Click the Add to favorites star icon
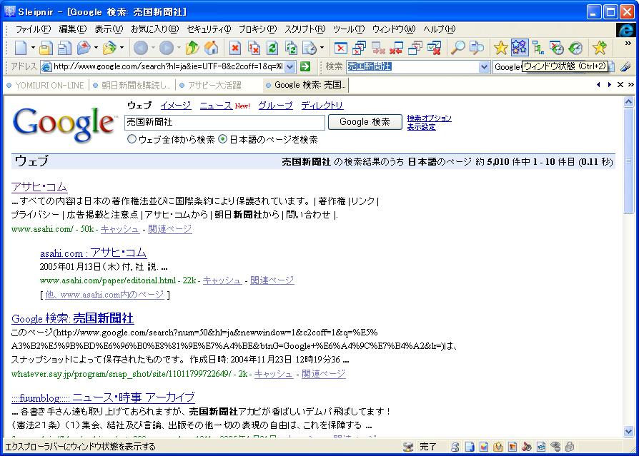 (600, 48)
